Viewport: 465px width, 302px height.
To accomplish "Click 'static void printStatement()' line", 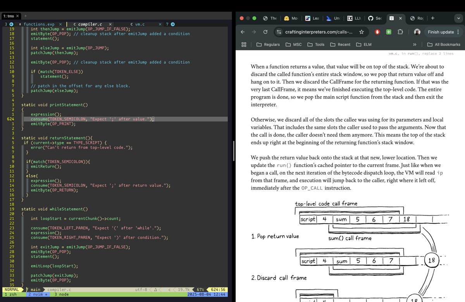I will [x=55, y=105].
